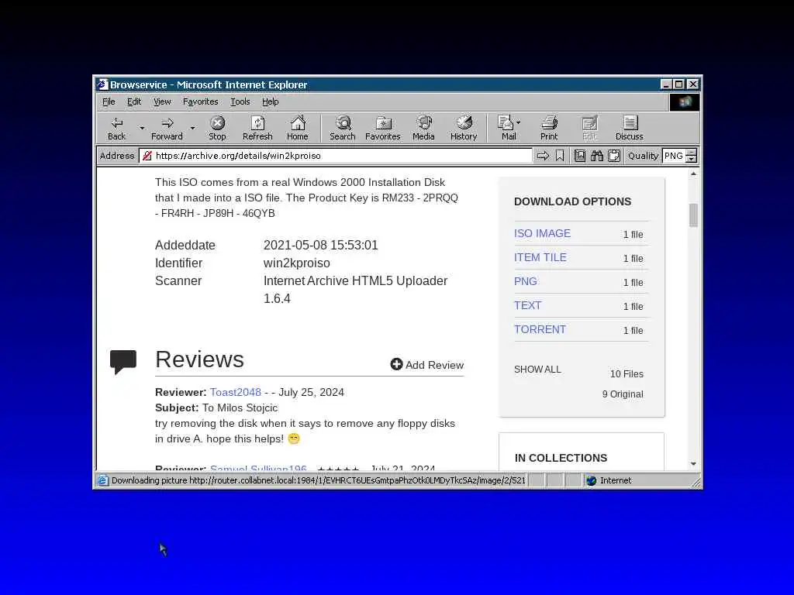This screenshot has width=794, height=595.
Task: Click the IN COLLECTIONS heading
Action: 561,458
